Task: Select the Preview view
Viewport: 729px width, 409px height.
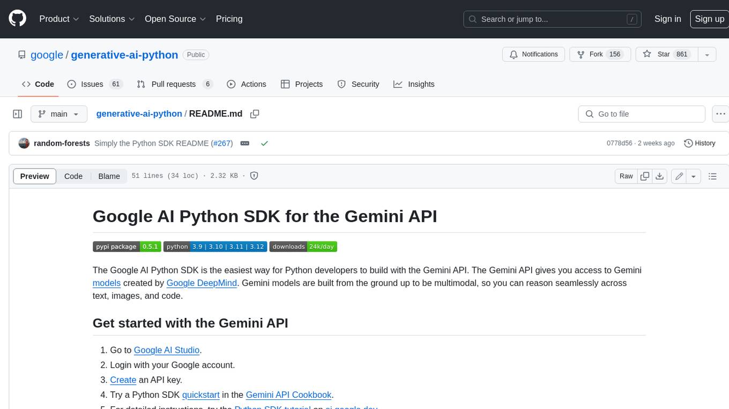Action: coord(35,176)
